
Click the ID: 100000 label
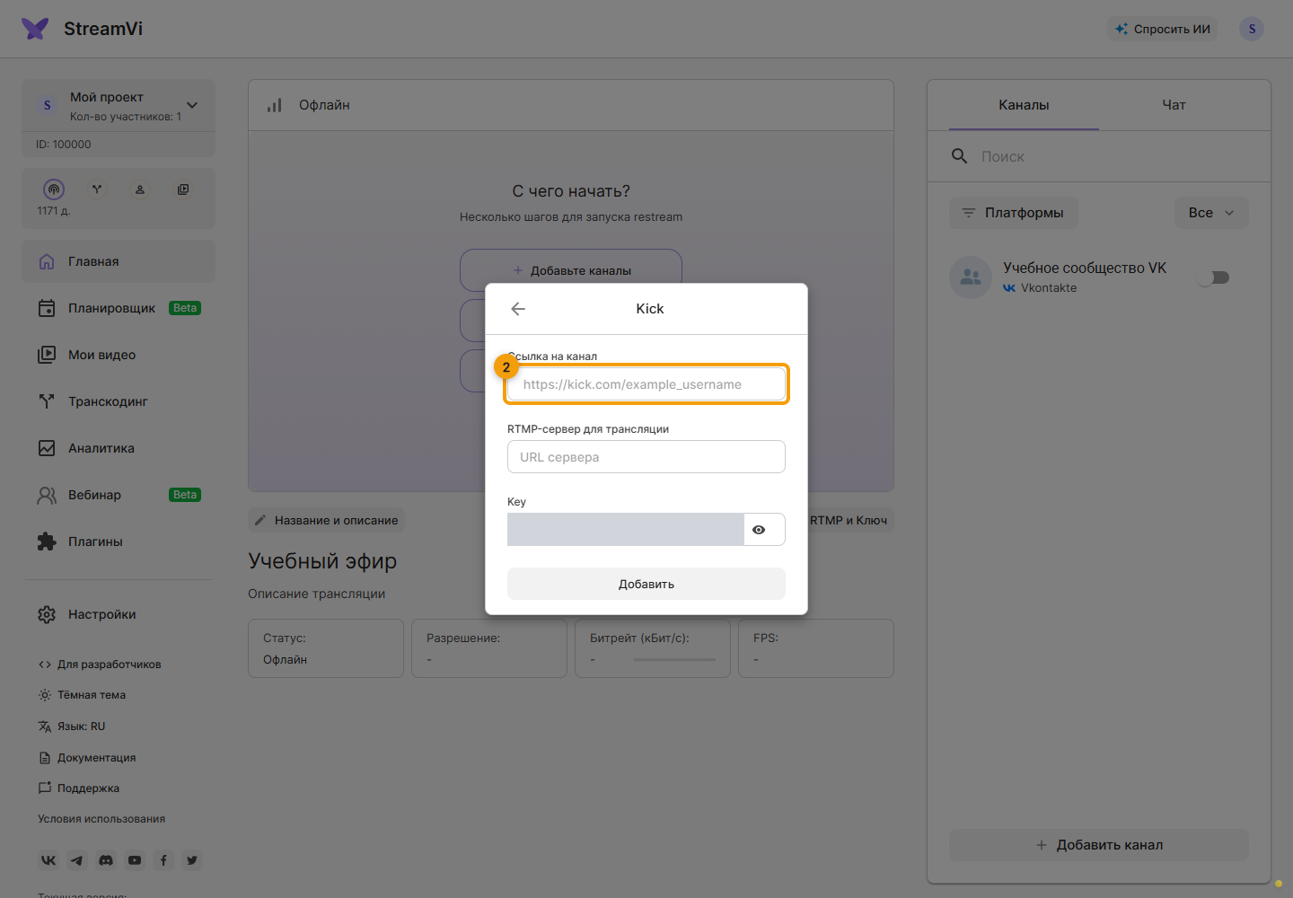pos(64,145)
